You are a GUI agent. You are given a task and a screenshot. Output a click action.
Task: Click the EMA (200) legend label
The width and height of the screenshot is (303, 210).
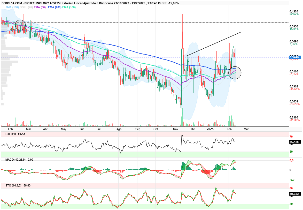pyautogui.click(x=55, y=7)
